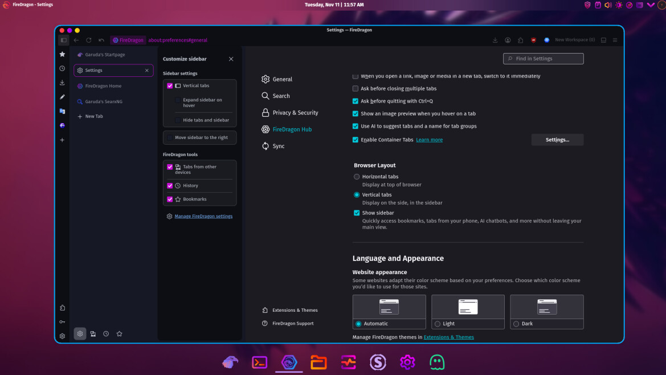Image resolution: width=666 pixels, height=375 pixels.
Task: Click the Downloads icon in the top toolbar
Action: [x=495, y=40]
